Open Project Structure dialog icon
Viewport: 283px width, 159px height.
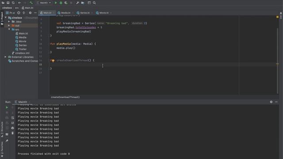pyautogui.click(x=83, y=3)
